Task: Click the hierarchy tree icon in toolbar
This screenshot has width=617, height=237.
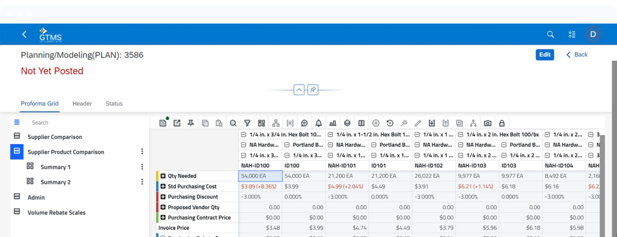Action: [x=276, y=123]
